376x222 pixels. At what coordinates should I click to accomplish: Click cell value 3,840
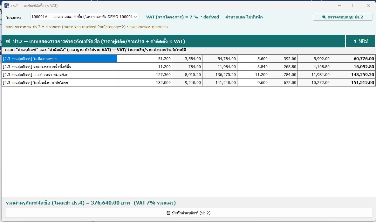point(253,66)
